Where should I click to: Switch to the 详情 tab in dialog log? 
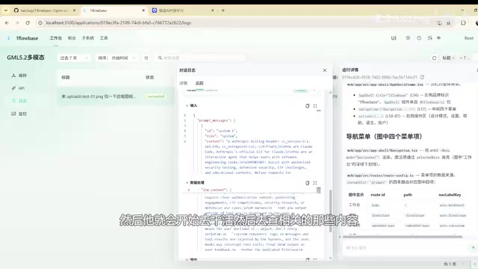[183, 83]
